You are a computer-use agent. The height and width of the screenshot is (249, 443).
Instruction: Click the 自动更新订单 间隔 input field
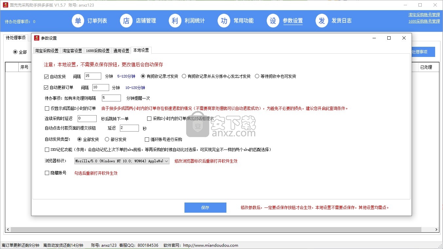click(x=101, y=87)
